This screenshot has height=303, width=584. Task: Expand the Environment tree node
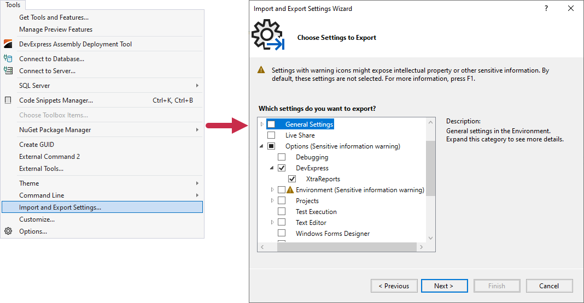(272, 189)
